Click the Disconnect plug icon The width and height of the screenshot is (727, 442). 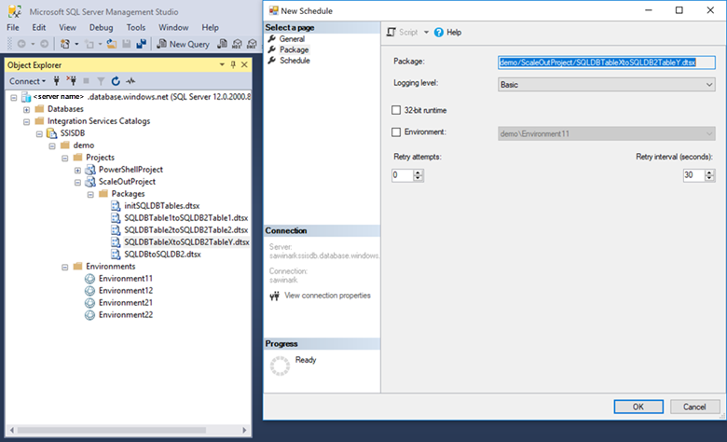(71, 81)
